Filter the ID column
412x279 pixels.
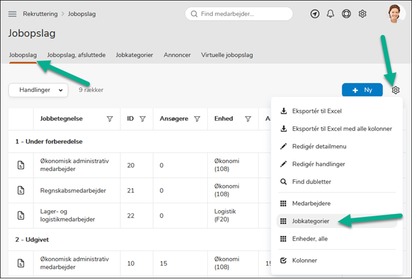pos(143,119)
